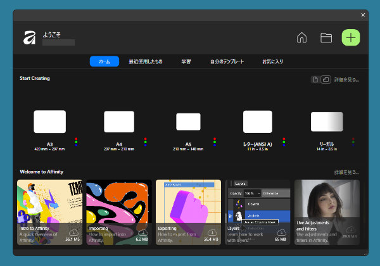Screen dimensions: 380x266
Task: Open the Intro to Affinity tutorial card
Action: (49, 212)
